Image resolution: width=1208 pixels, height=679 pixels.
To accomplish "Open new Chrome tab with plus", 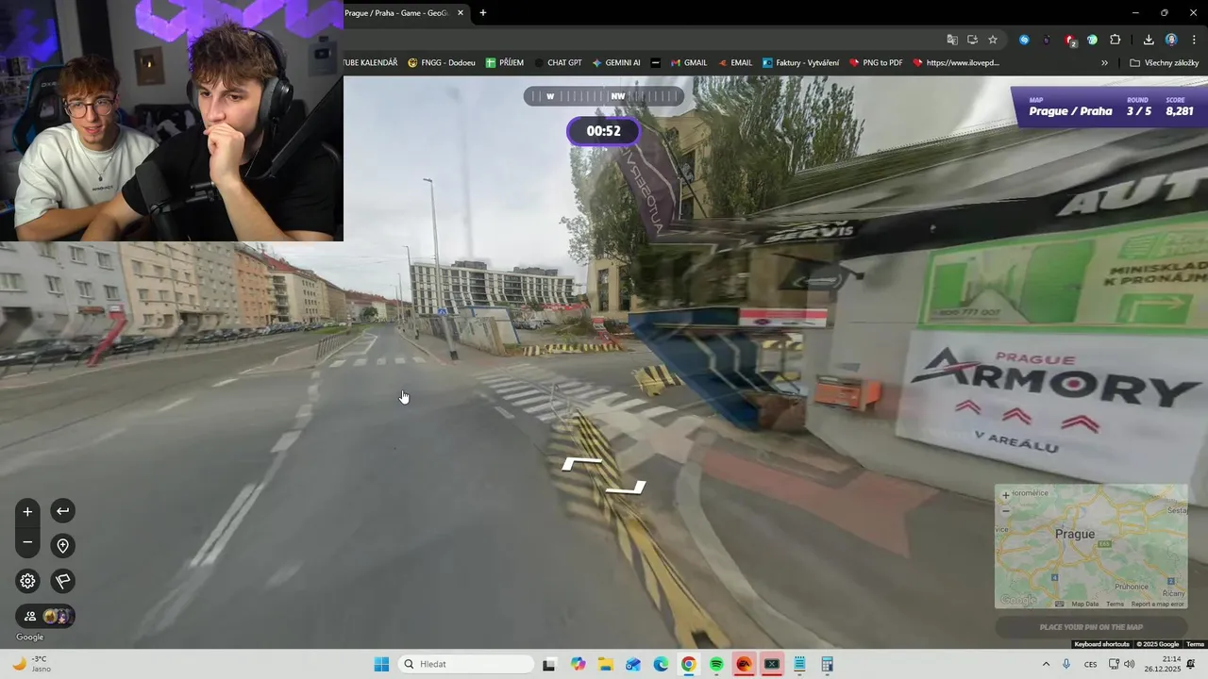I will pos(483,12).
